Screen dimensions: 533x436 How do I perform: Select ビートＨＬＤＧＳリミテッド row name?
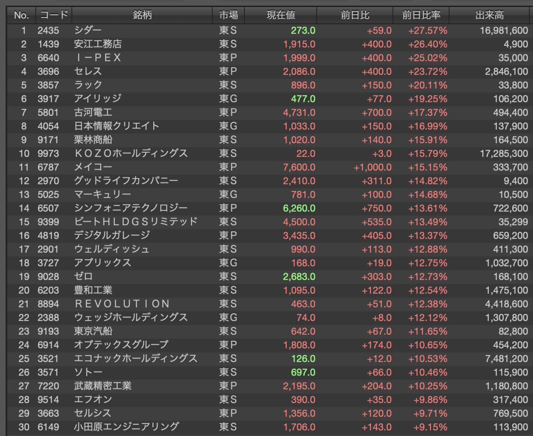(x=136, y=222)
